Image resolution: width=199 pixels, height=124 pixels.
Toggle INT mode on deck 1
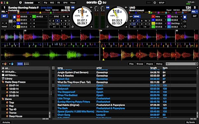pos(4,16)
